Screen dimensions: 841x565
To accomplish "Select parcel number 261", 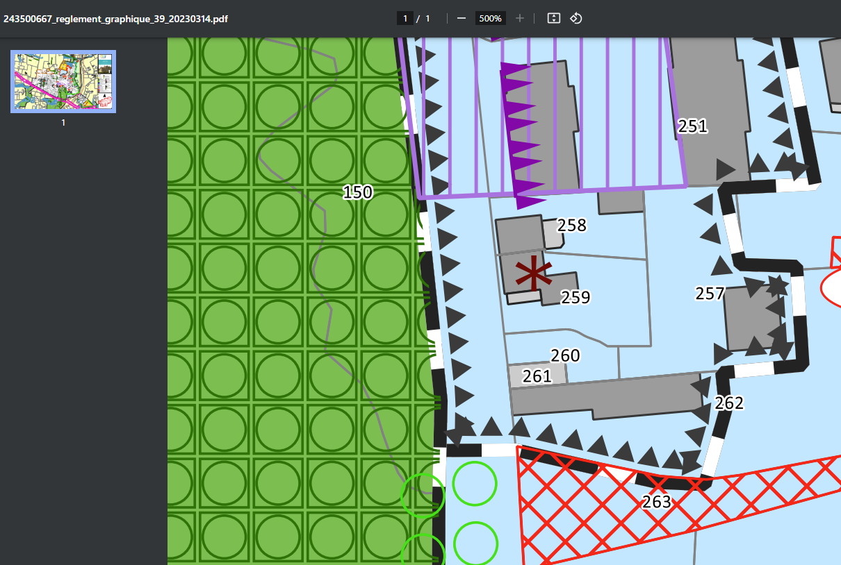I will [x=537, y=376].
